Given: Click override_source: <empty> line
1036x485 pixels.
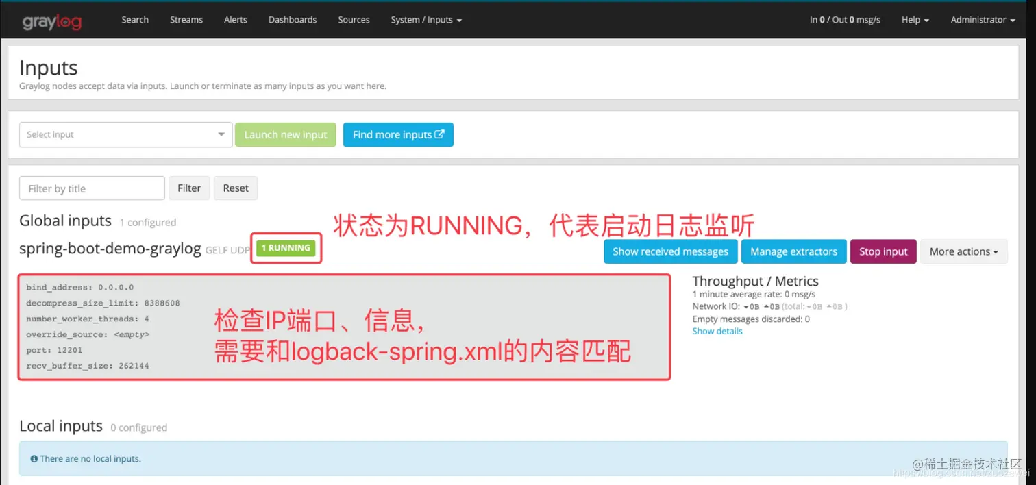Looking at the screenshot, I should pos(88,334).
